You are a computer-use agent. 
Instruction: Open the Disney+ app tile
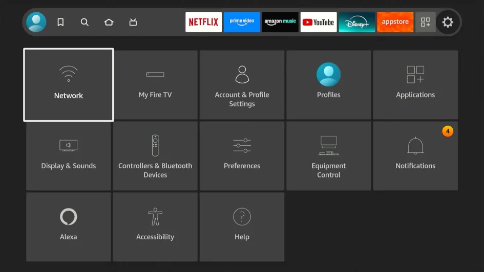pyautogui.click(x=356, y=22)
